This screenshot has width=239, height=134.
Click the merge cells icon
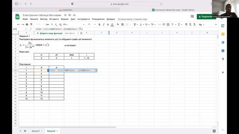(127, 25)
